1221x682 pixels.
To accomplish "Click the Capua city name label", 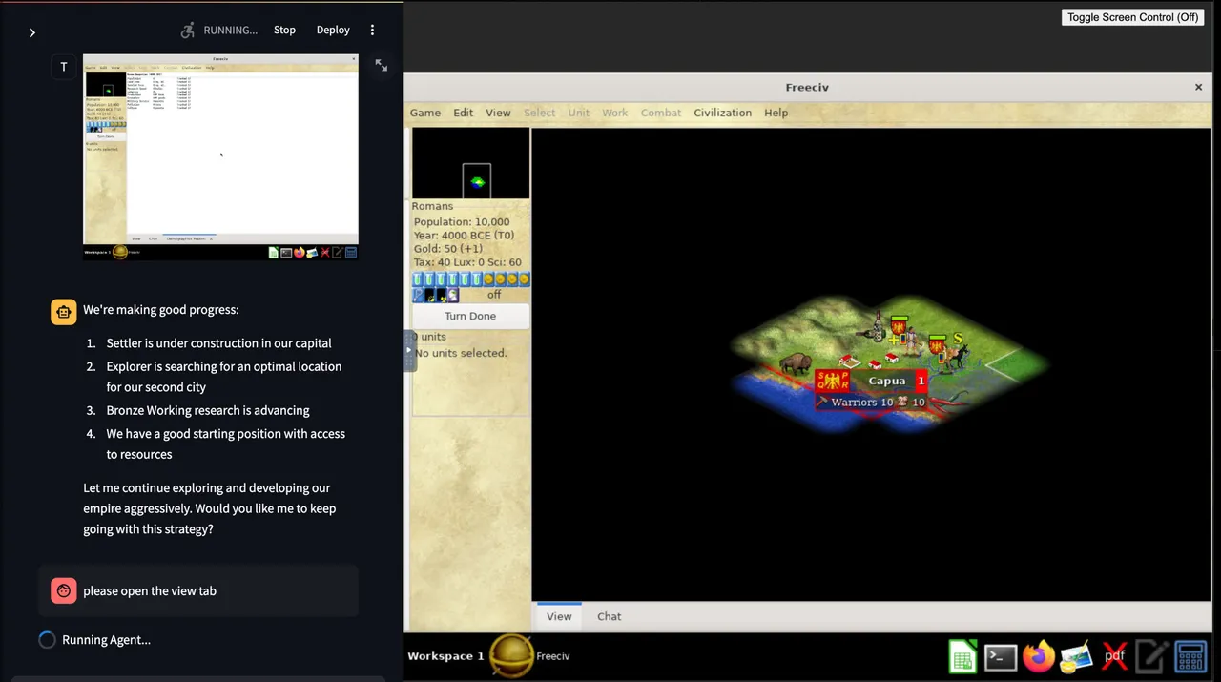I will click(x=886, y=381).
